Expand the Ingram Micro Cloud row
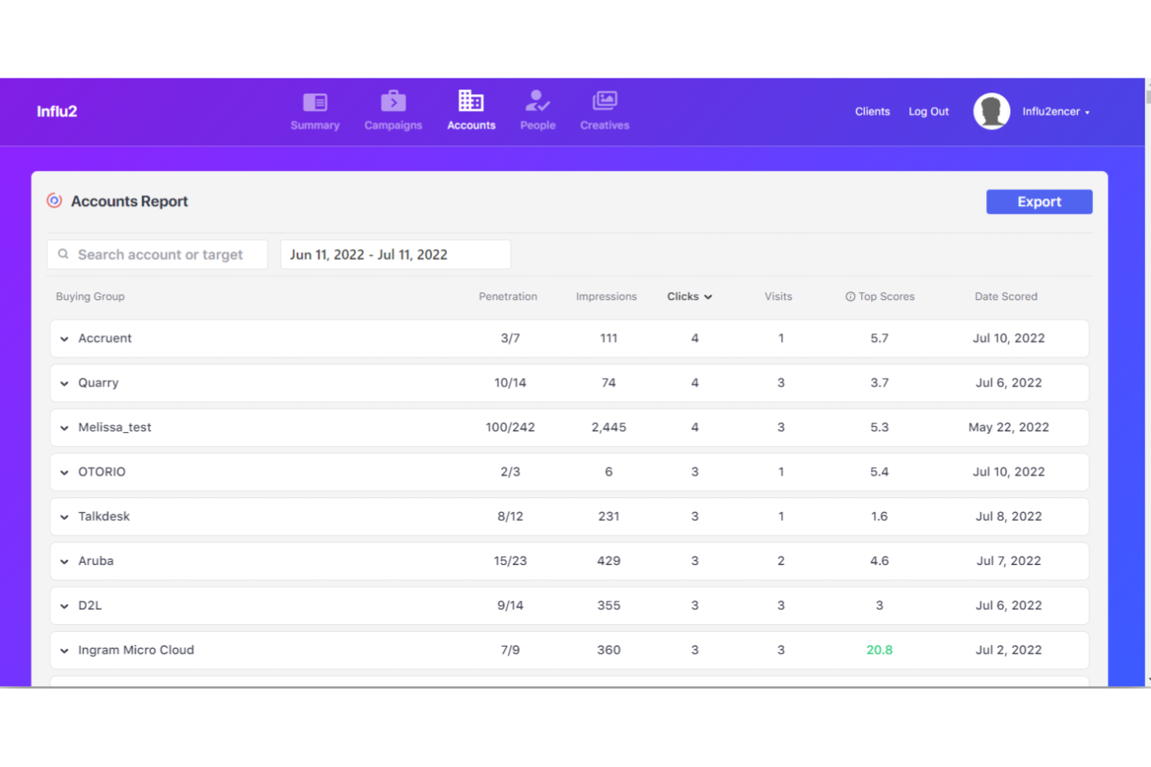The width and height of the screenshot is (1151, 767). 65,650
